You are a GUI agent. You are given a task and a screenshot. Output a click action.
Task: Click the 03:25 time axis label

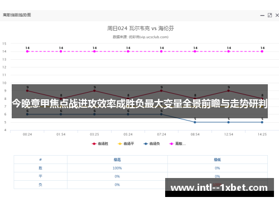coord(94,134)
